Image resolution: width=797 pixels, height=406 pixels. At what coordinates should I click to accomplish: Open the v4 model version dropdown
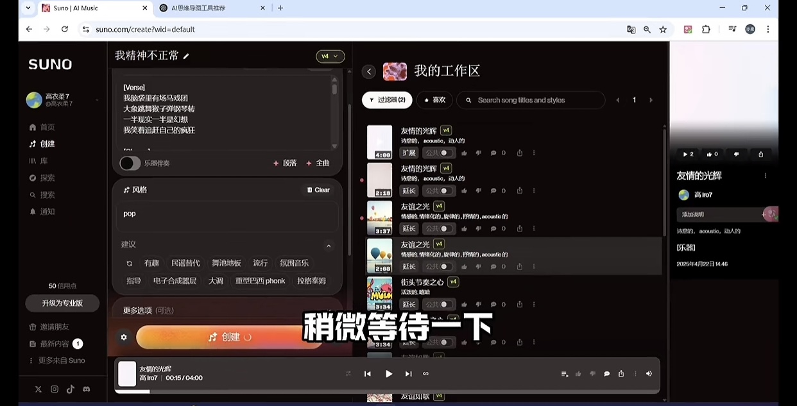pyautogui.click(x=330, y=56)
